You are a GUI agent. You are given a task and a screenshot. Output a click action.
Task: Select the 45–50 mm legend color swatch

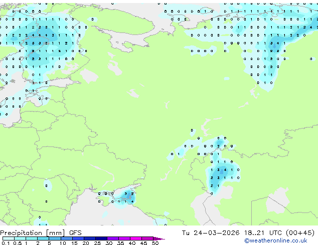pos(147,238)
